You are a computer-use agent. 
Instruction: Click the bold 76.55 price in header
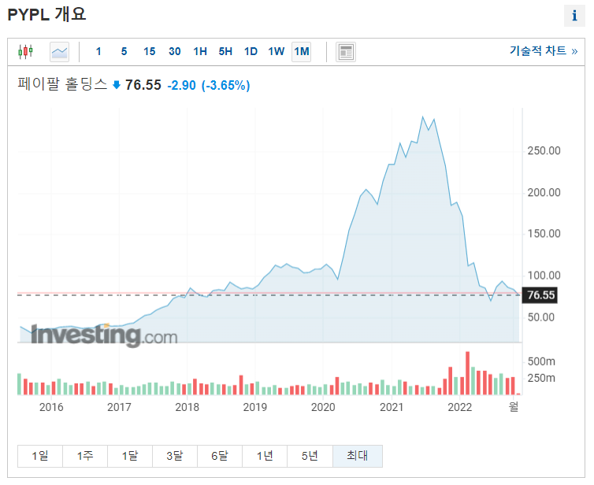pos(143,85)
